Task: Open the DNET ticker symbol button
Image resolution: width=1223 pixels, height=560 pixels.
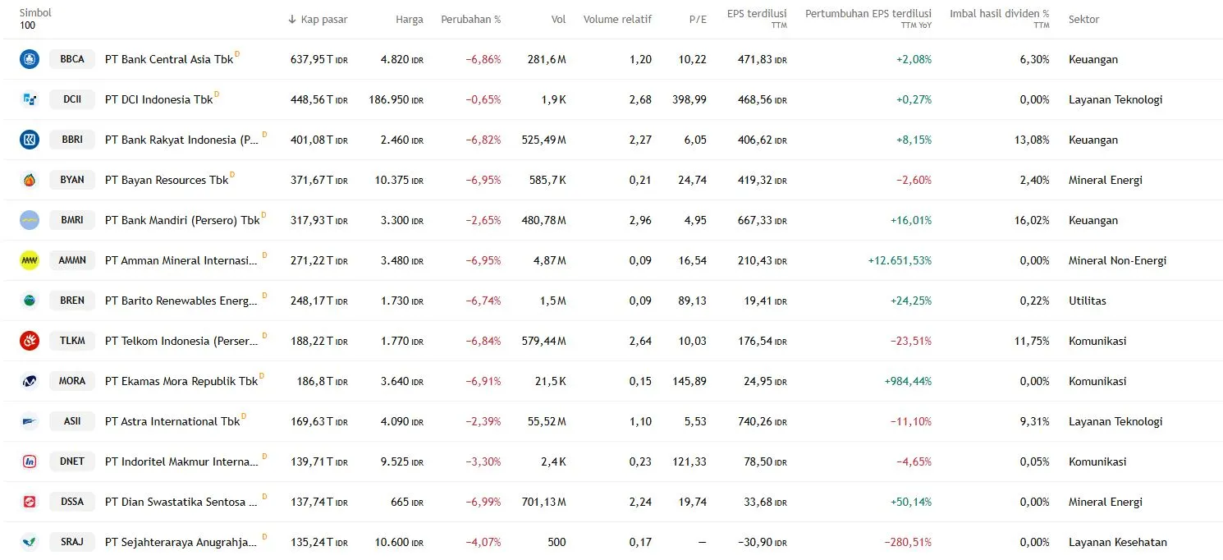Action: (x=72, y=461)
